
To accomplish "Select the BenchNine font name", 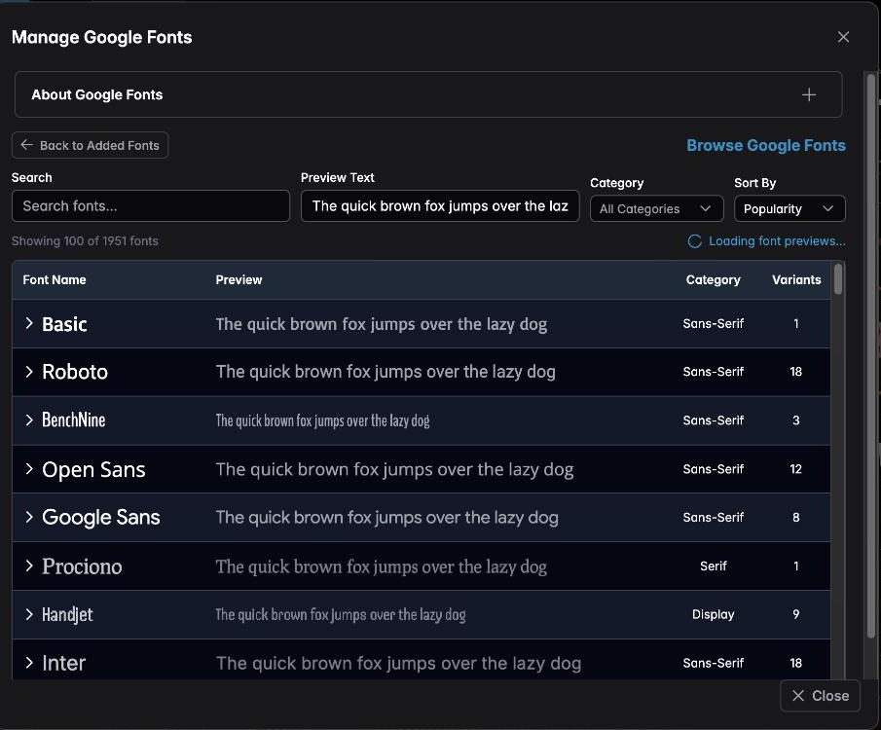I will point(74,420).
